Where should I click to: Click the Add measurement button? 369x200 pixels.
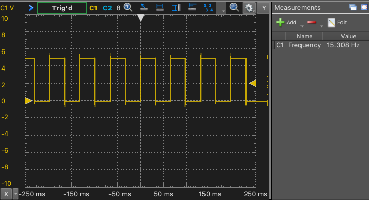coord(286,23)
